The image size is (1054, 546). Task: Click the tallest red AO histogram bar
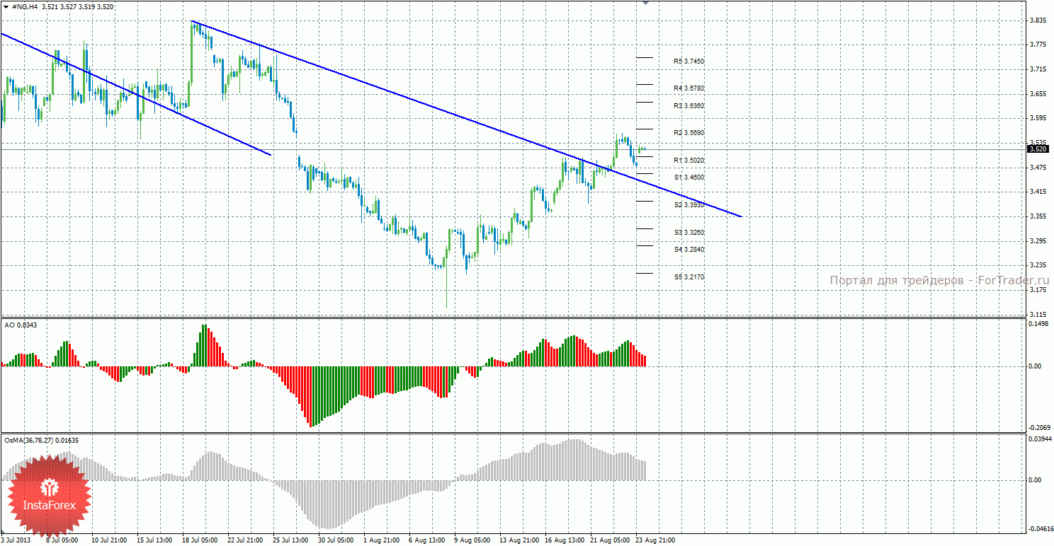[310, 396]
